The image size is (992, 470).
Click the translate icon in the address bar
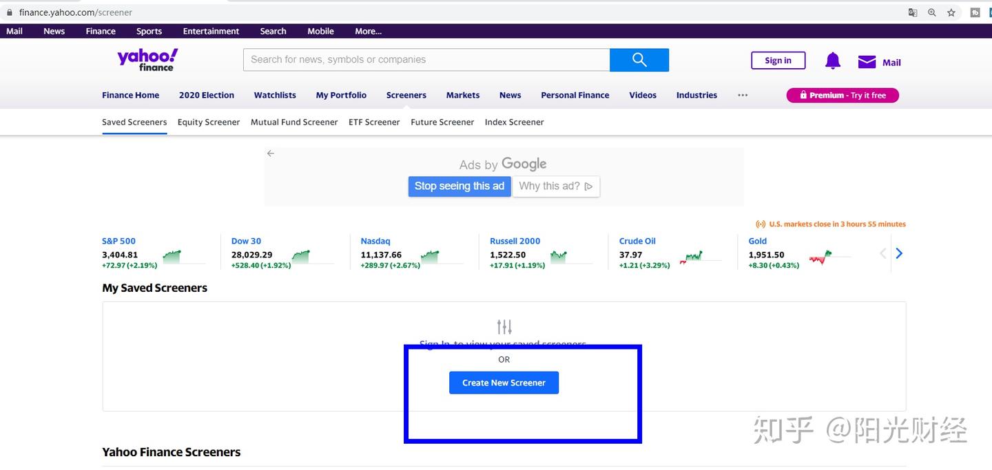912,12
